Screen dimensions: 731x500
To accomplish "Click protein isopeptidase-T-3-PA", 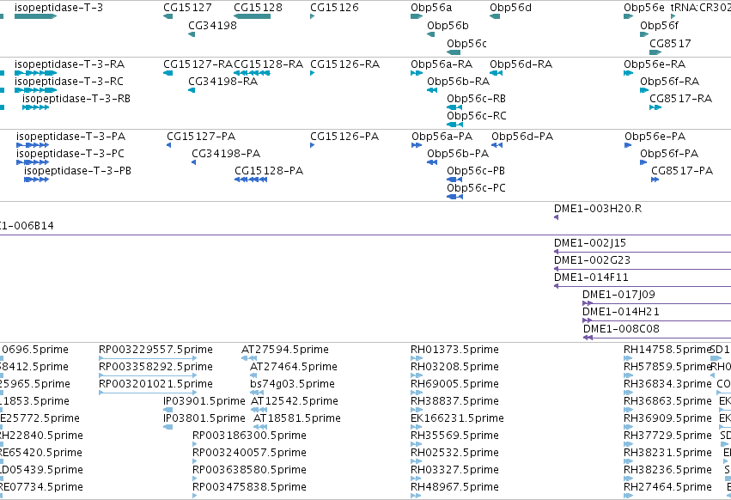I will 70,137.
